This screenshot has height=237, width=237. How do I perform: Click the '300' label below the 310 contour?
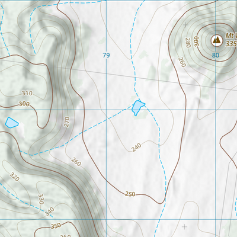click(x=24, y=104)
